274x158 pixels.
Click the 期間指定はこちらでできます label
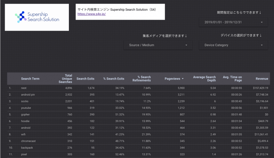pos(239,12)
